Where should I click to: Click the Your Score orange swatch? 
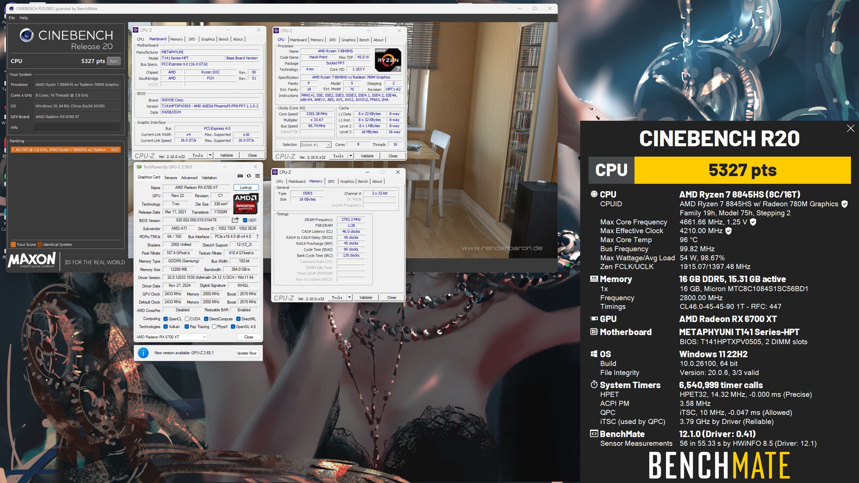coord(13,245)
